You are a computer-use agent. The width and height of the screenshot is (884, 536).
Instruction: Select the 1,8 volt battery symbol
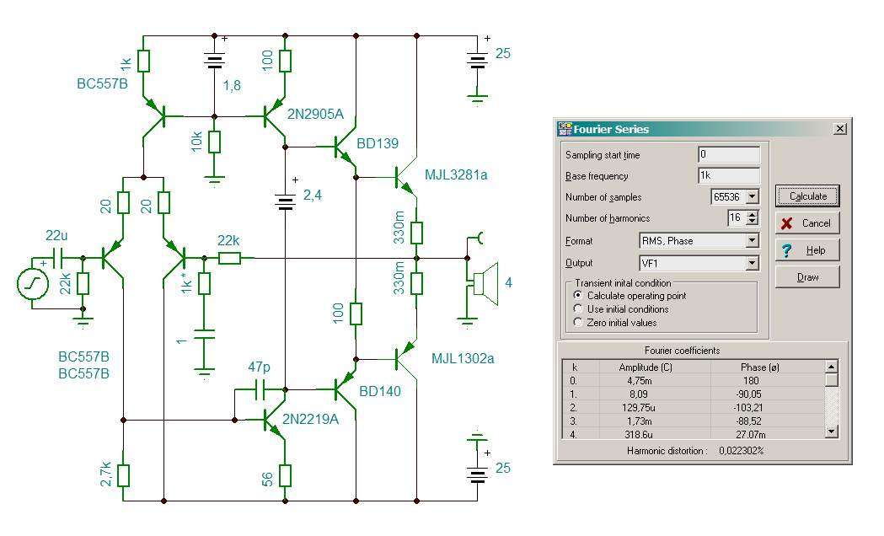coord(214,61)
